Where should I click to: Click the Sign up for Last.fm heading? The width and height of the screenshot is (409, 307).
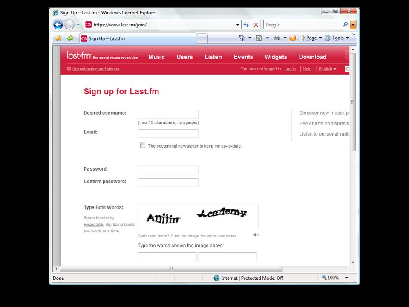121,91
